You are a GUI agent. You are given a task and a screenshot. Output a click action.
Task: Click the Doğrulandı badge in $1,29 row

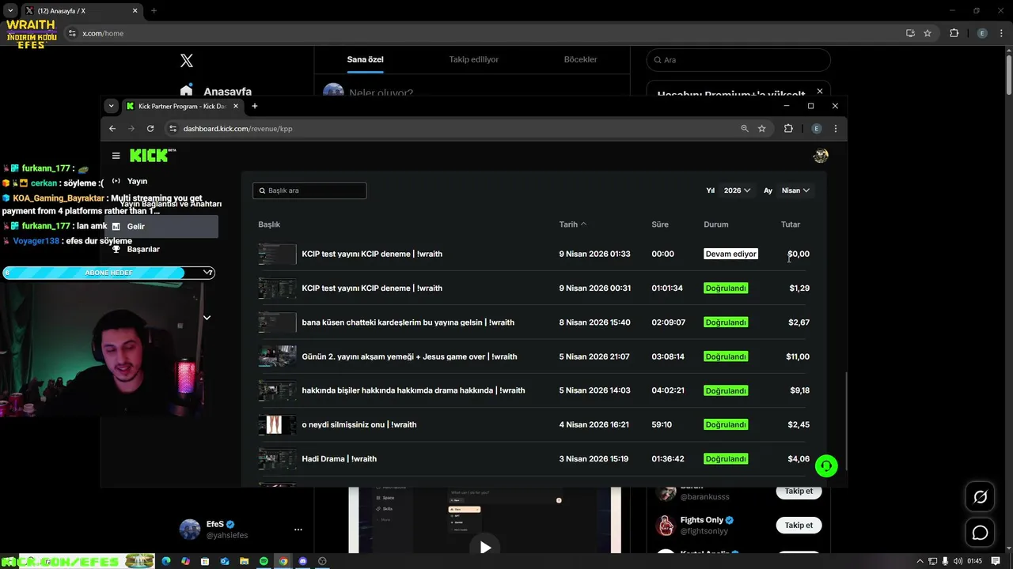[x=726, y=288]
